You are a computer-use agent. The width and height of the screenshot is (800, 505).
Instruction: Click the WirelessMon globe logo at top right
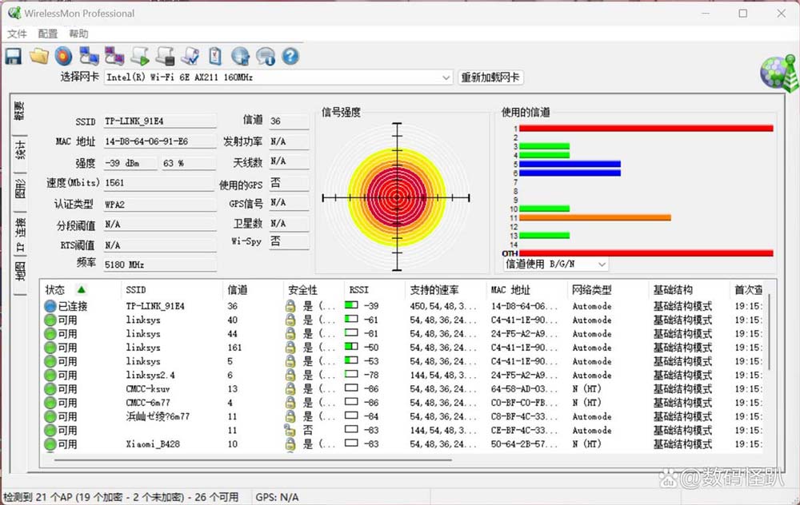779,73
